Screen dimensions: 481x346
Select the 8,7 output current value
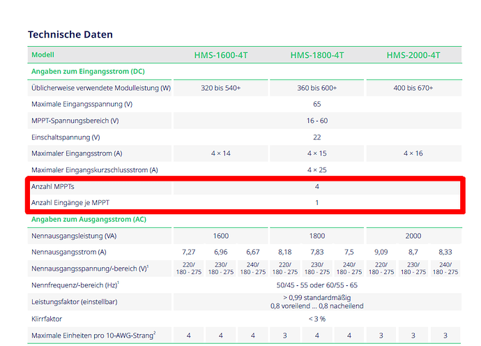point(413,253)
